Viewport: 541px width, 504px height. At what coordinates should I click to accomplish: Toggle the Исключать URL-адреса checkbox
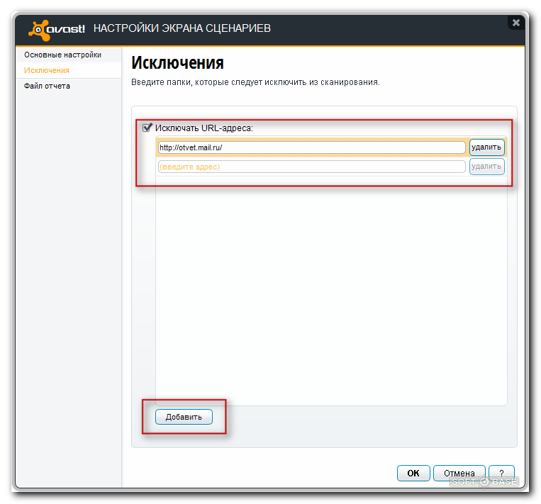[147, 128]
